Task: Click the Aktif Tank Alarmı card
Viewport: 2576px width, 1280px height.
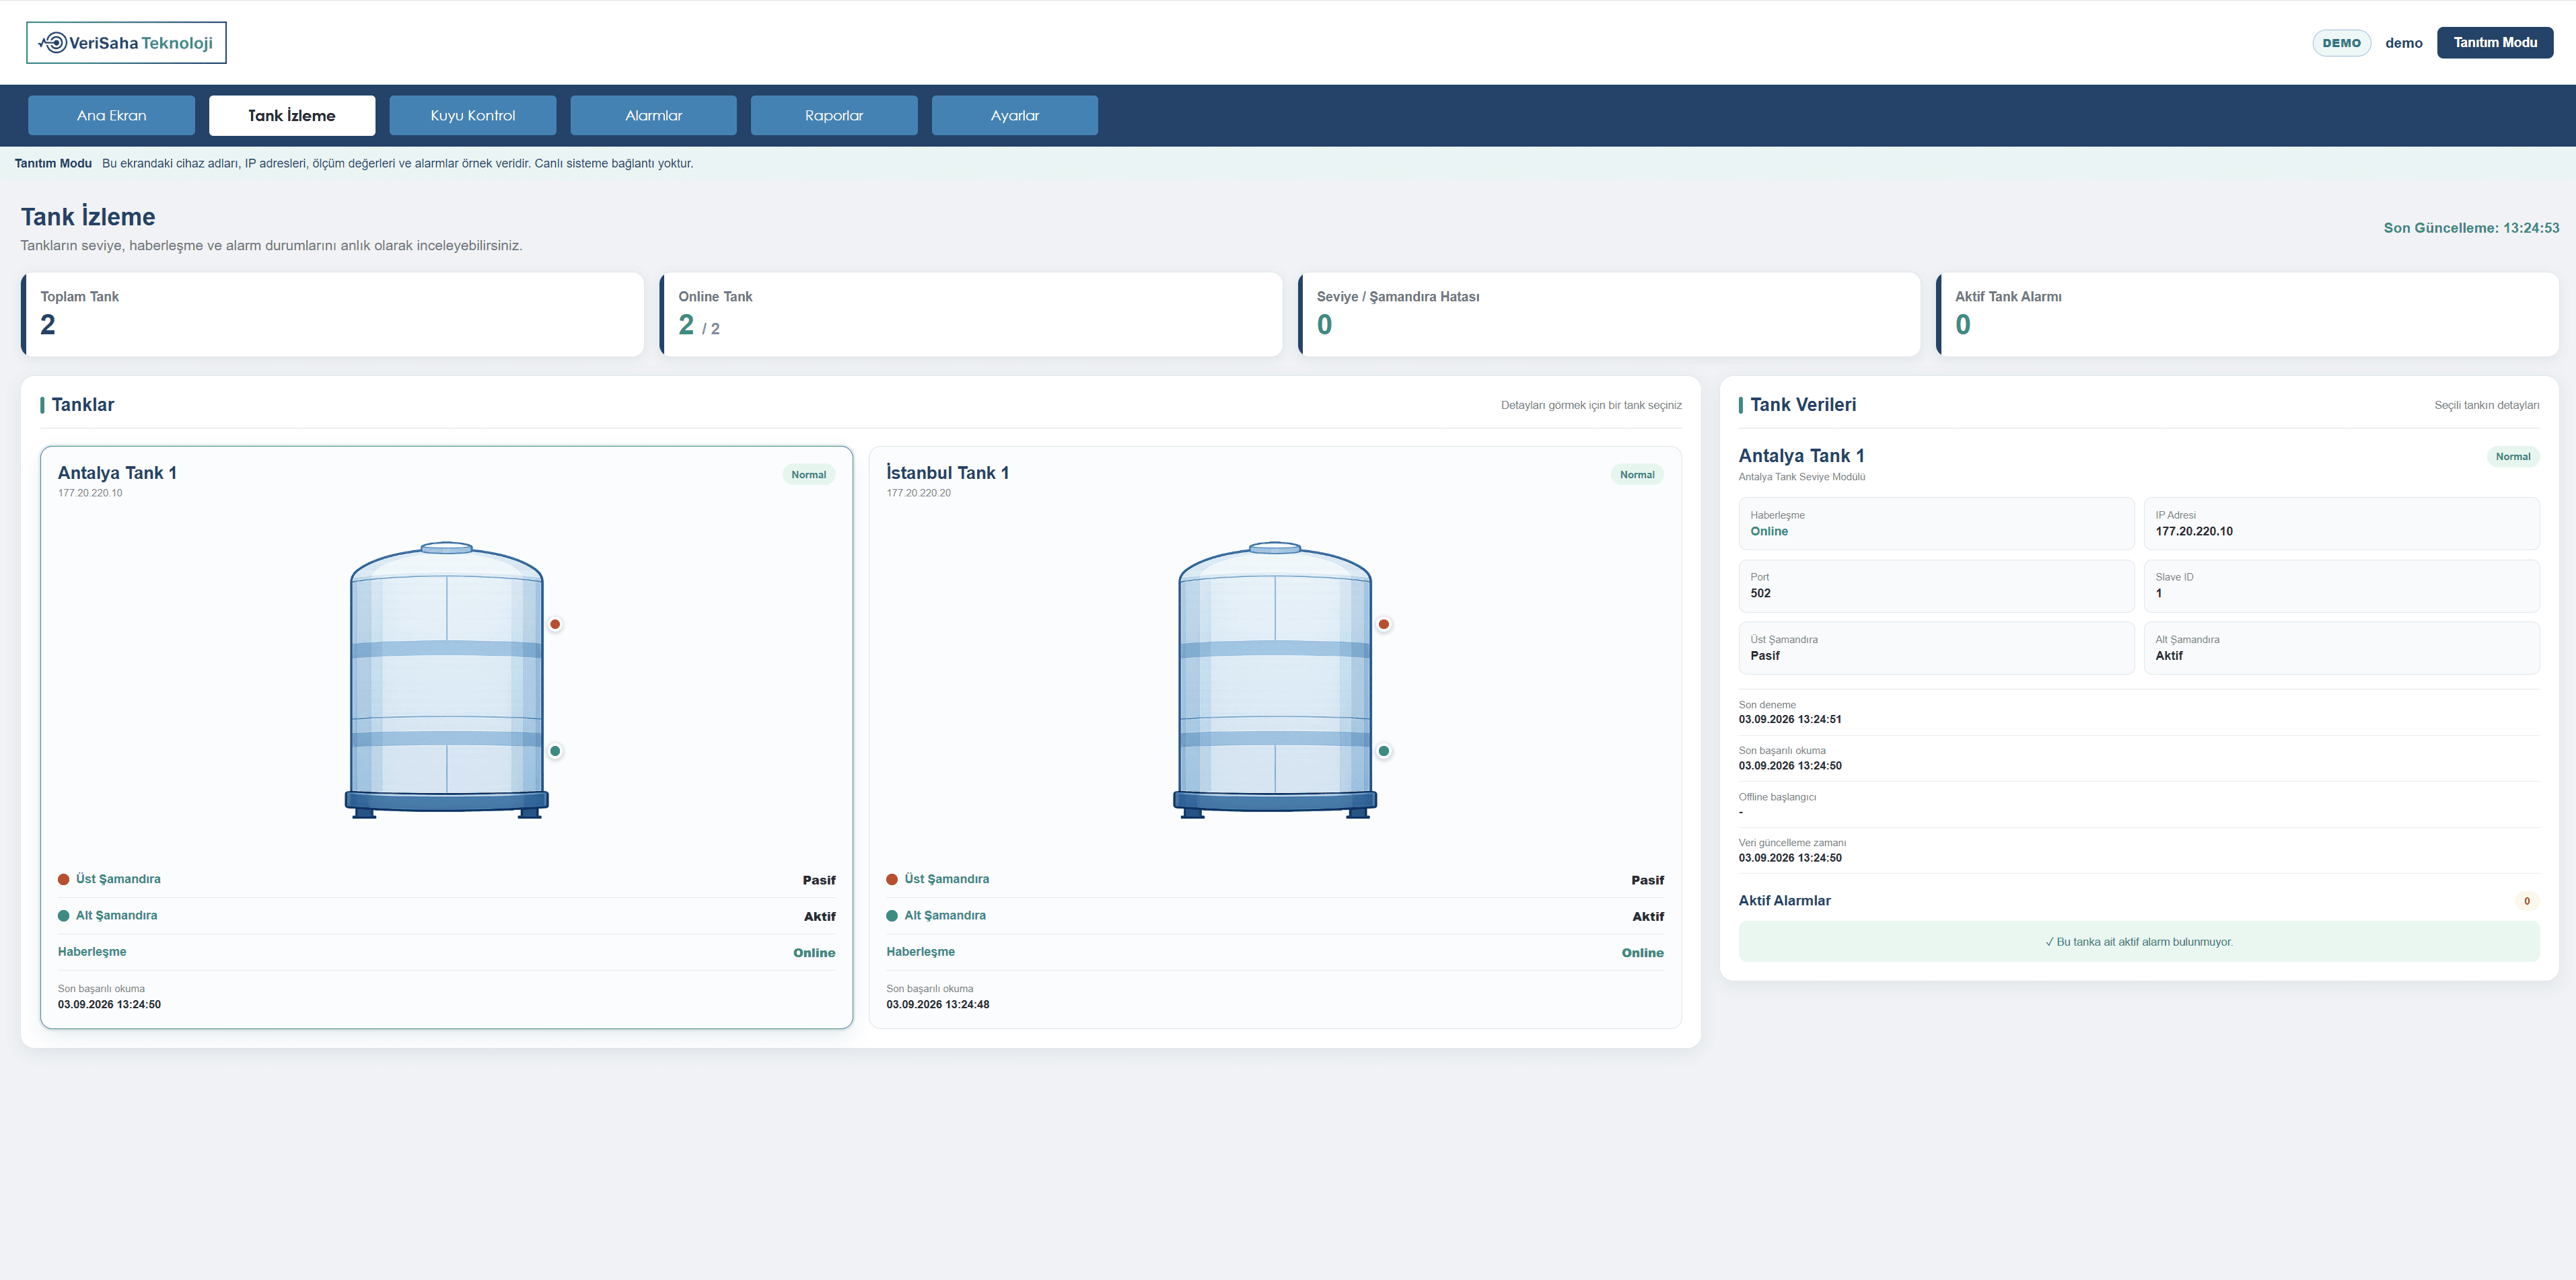Action: 2247,315
